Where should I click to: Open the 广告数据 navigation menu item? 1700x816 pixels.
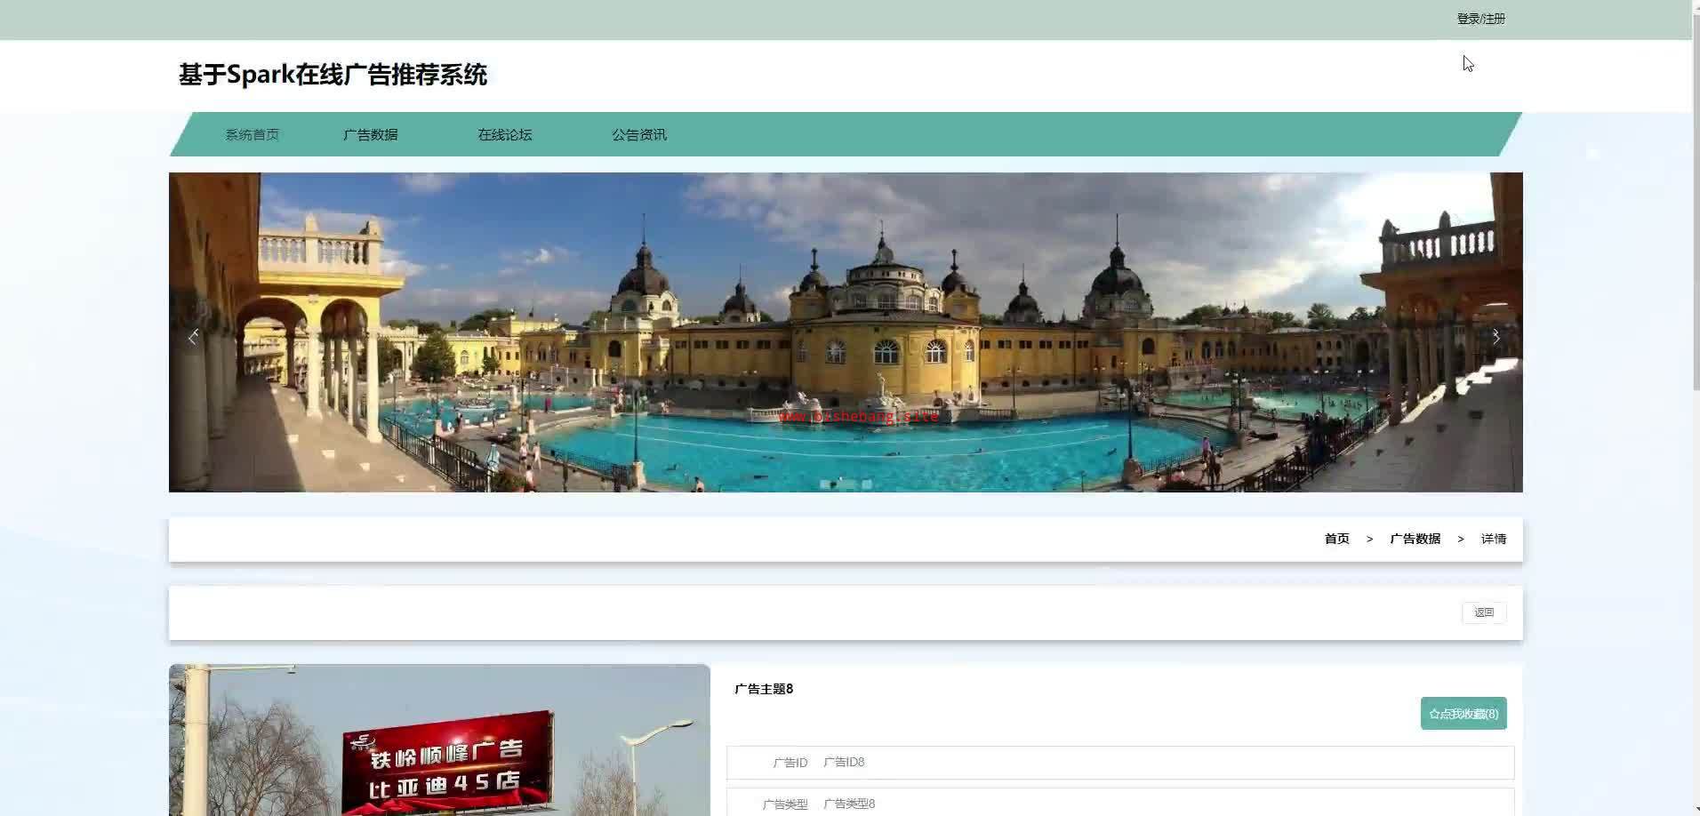tap(371, 135)
